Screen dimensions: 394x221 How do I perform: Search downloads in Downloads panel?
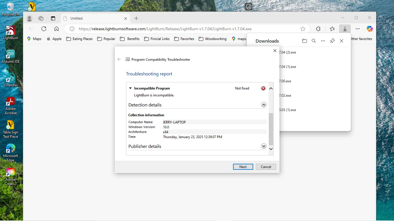point(314,41)
